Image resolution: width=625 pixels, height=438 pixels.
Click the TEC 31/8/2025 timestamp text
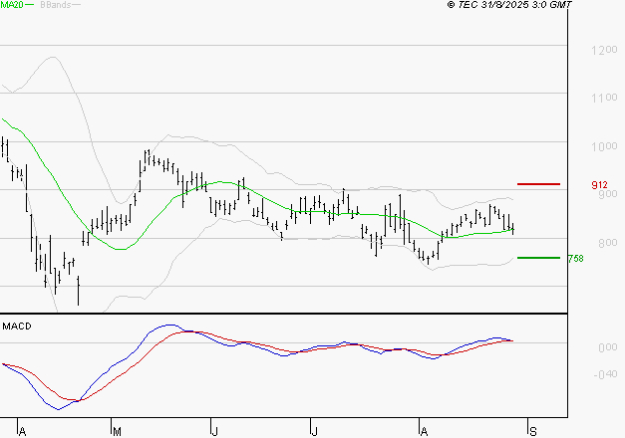point(509,5)
